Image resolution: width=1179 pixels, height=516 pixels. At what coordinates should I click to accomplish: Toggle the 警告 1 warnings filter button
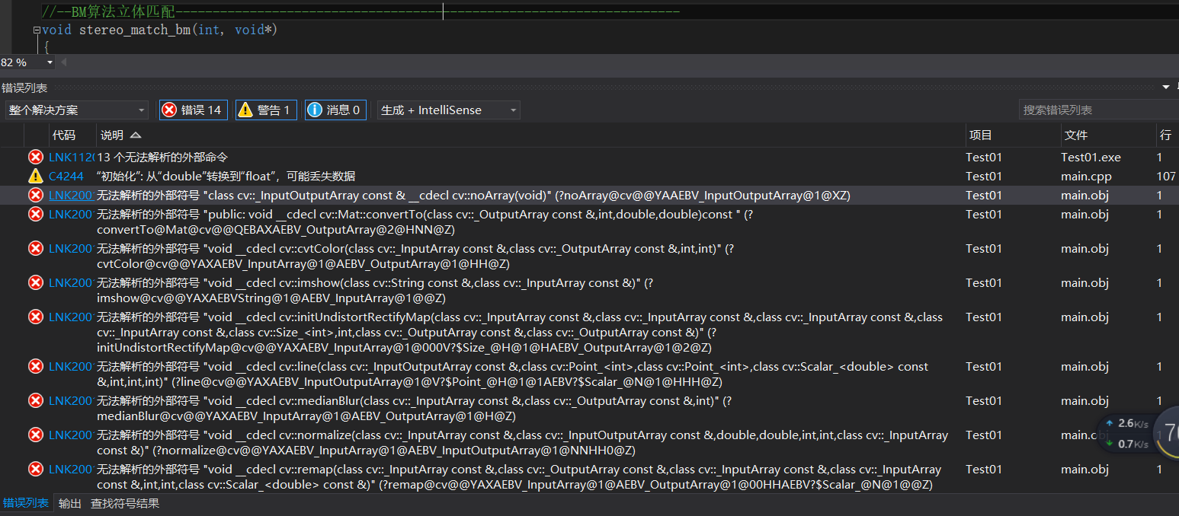[x=266, y=110]
